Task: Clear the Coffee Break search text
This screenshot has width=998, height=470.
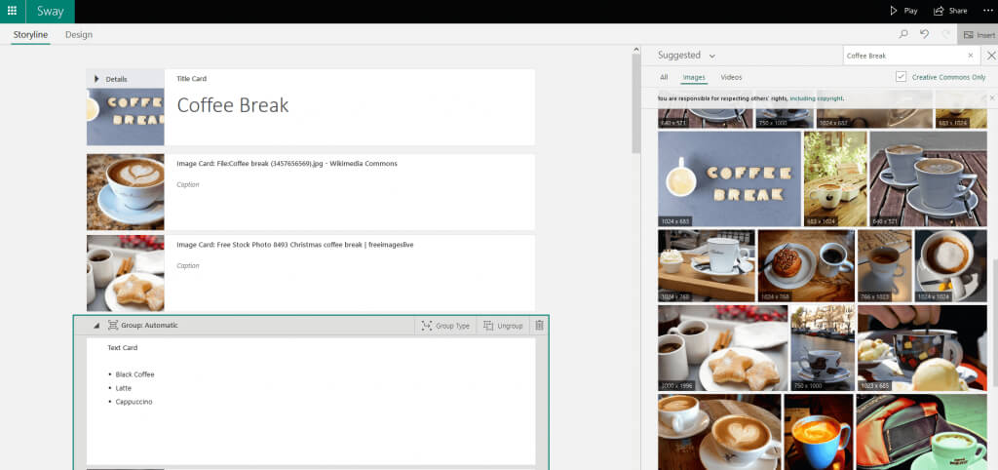Action: tap(970, 56)
